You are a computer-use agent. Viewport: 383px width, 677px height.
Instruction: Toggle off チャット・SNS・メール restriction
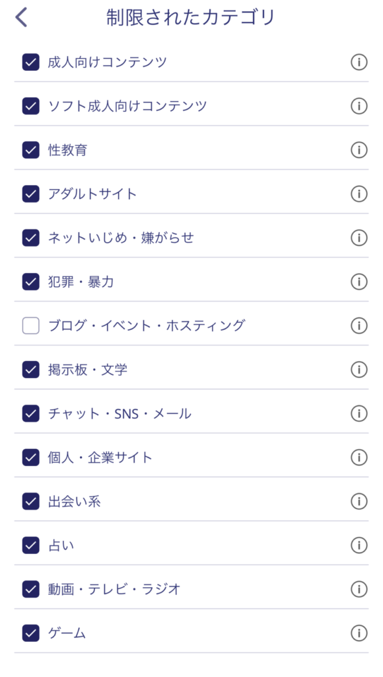point(30,413)
